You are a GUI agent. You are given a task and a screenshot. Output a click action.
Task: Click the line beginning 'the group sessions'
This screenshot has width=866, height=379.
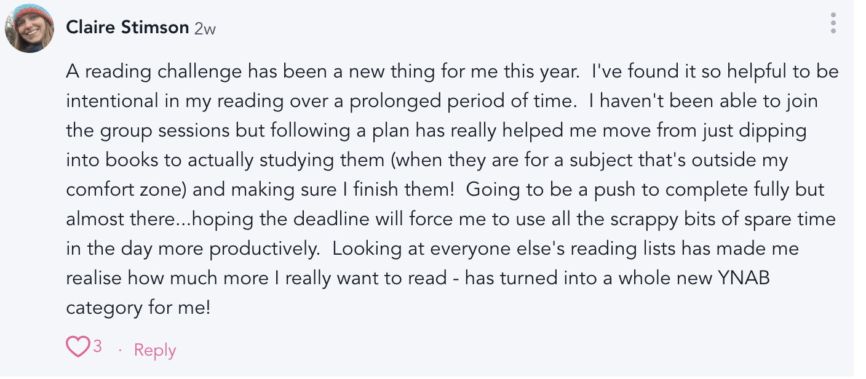pyautogui.click(x=436, y=130)
